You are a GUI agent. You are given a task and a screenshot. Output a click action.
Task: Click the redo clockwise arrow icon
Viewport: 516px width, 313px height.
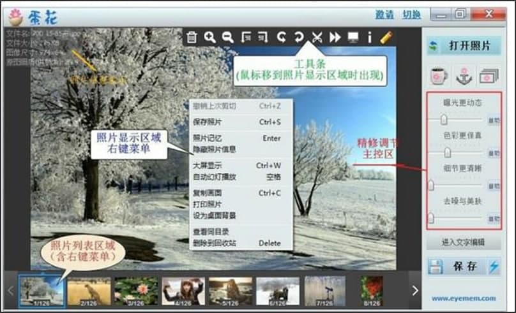pyautogui.click(x=299, y=38)
